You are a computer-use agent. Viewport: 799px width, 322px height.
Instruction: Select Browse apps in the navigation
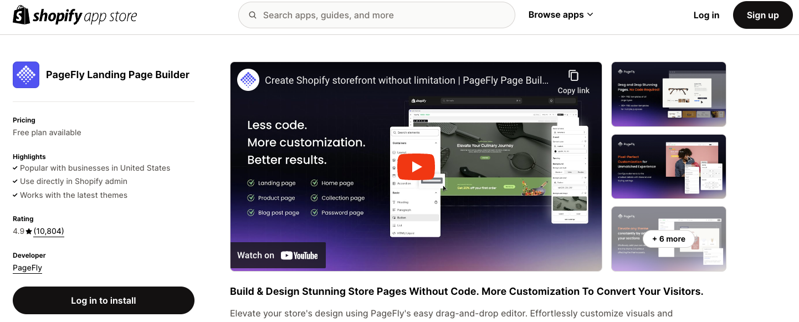click(x=557, y=14)
